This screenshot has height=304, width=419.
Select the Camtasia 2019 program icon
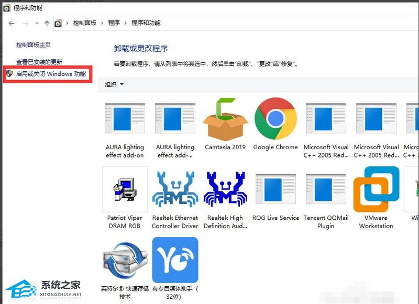point(225,119)
